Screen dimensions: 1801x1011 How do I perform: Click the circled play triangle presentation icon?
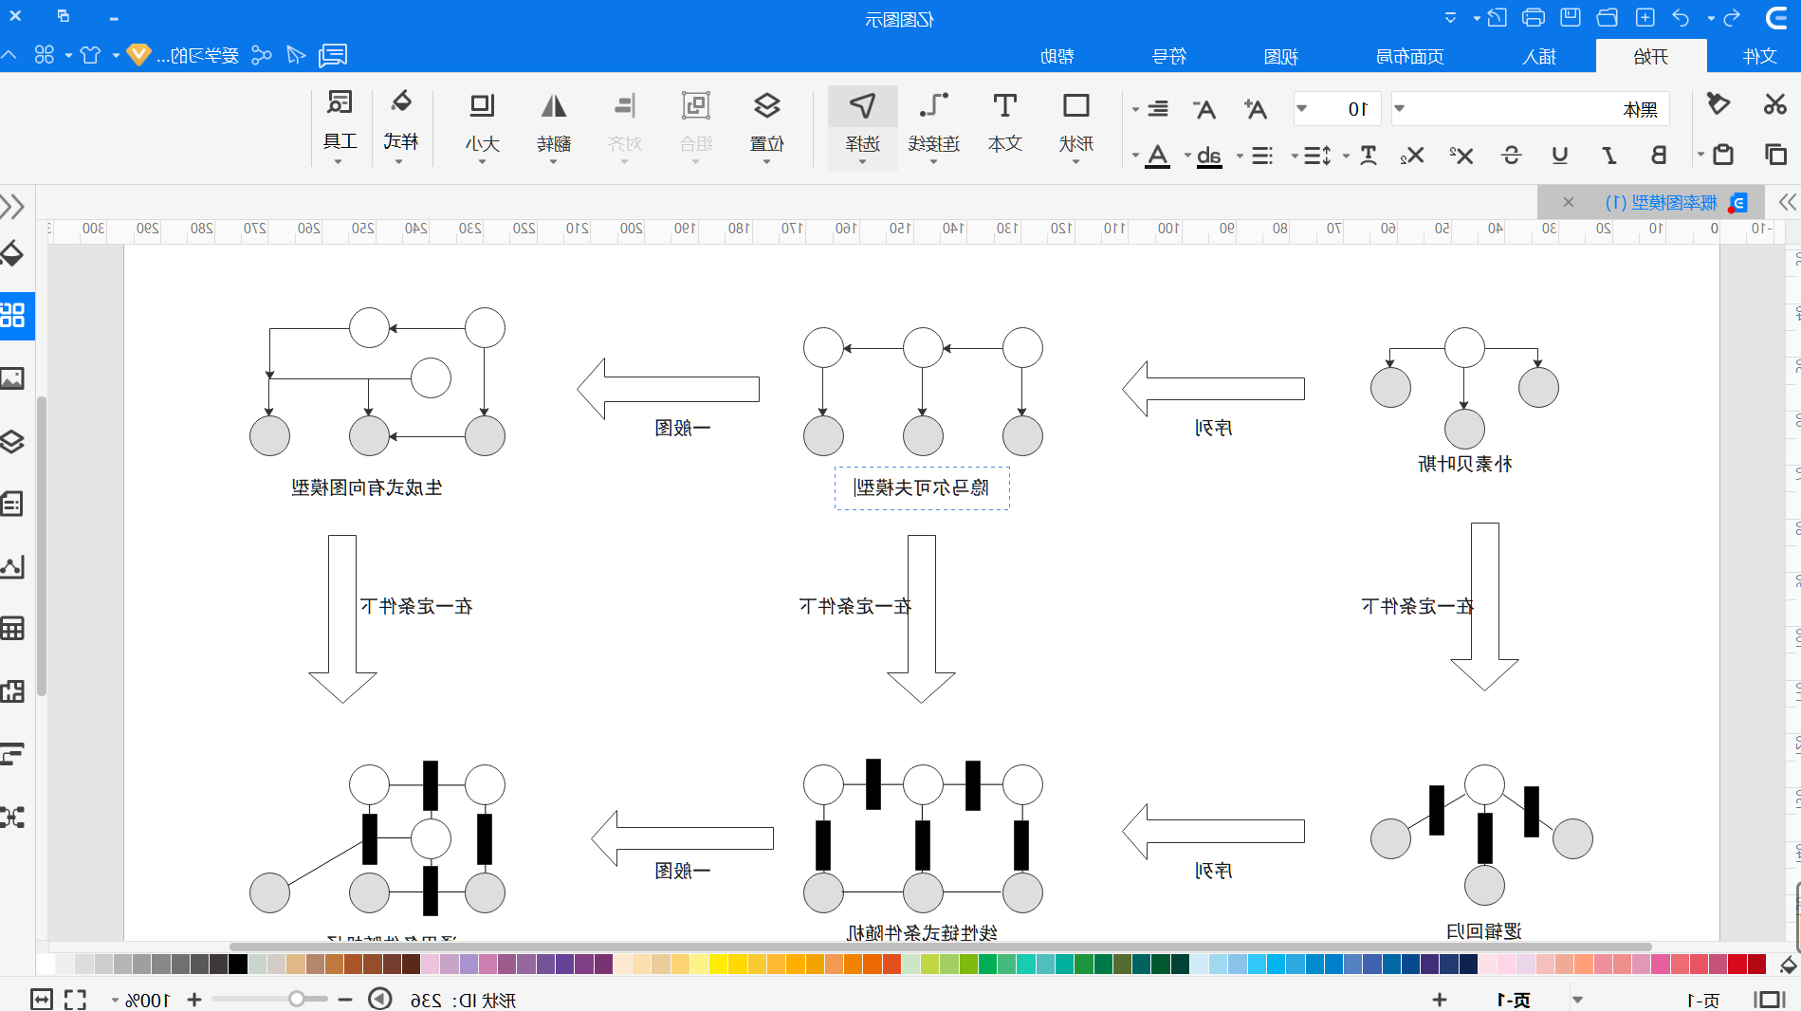(x=380, y=999)
